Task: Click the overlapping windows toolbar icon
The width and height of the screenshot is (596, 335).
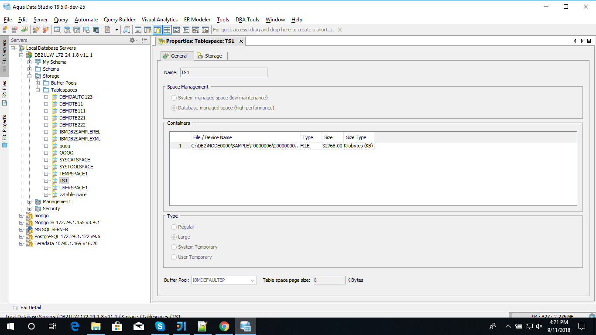Action: tap(86, 30)
